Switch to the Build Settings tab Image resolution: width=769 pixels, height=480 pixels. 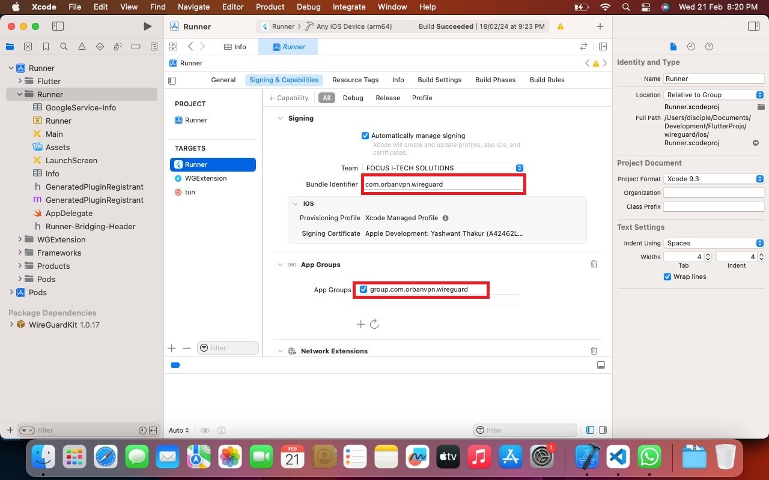click(x=439, y=80)
